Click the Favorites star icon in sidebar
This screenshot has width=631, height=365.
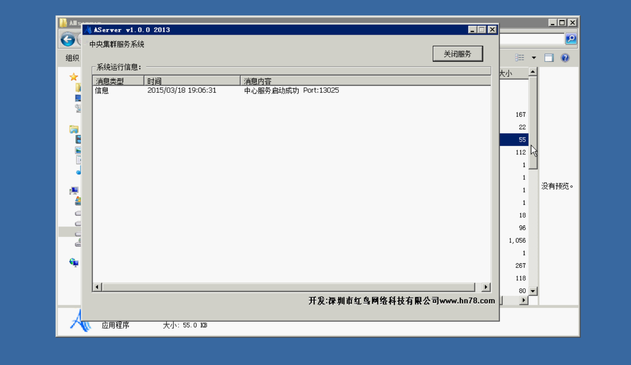click(73, 77)
